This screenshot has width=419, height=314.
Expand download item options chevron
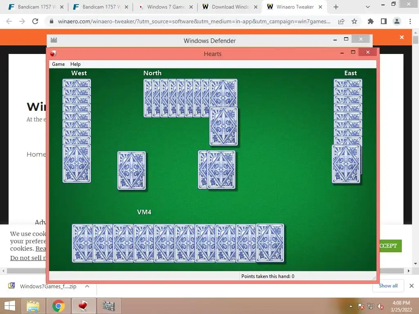pos(87,286)
